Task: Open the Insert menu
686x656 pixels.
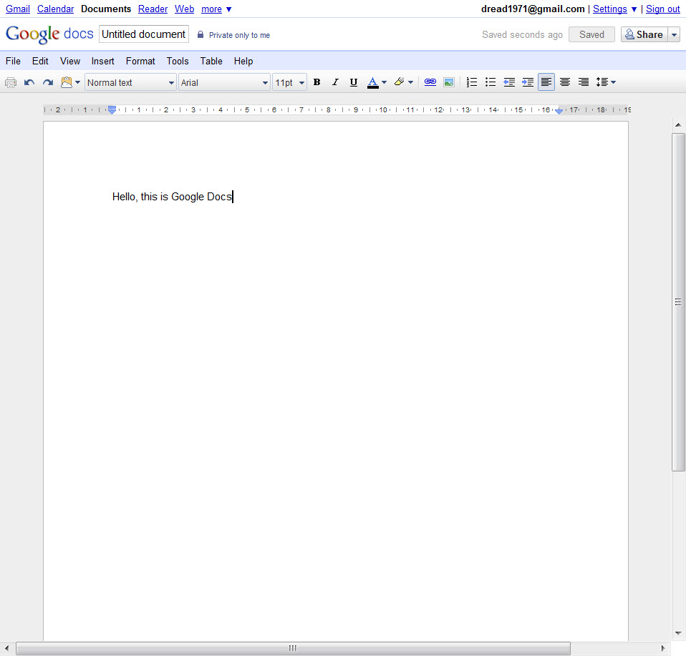Action: click(103, 62)
